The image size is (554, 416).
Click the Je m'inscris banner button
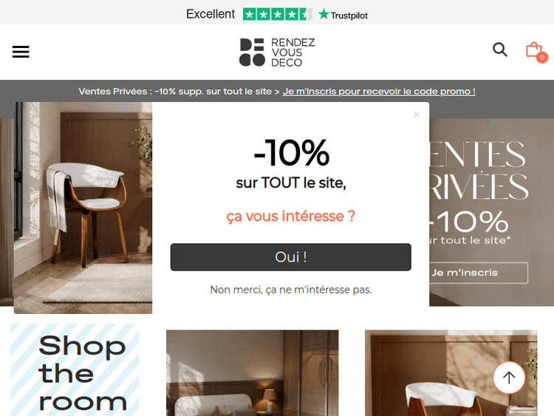(x=479, y=273)
